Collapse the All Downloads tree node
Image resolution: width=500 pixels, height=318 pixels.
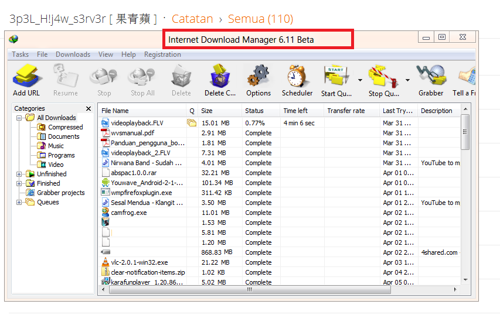[19, 118]
